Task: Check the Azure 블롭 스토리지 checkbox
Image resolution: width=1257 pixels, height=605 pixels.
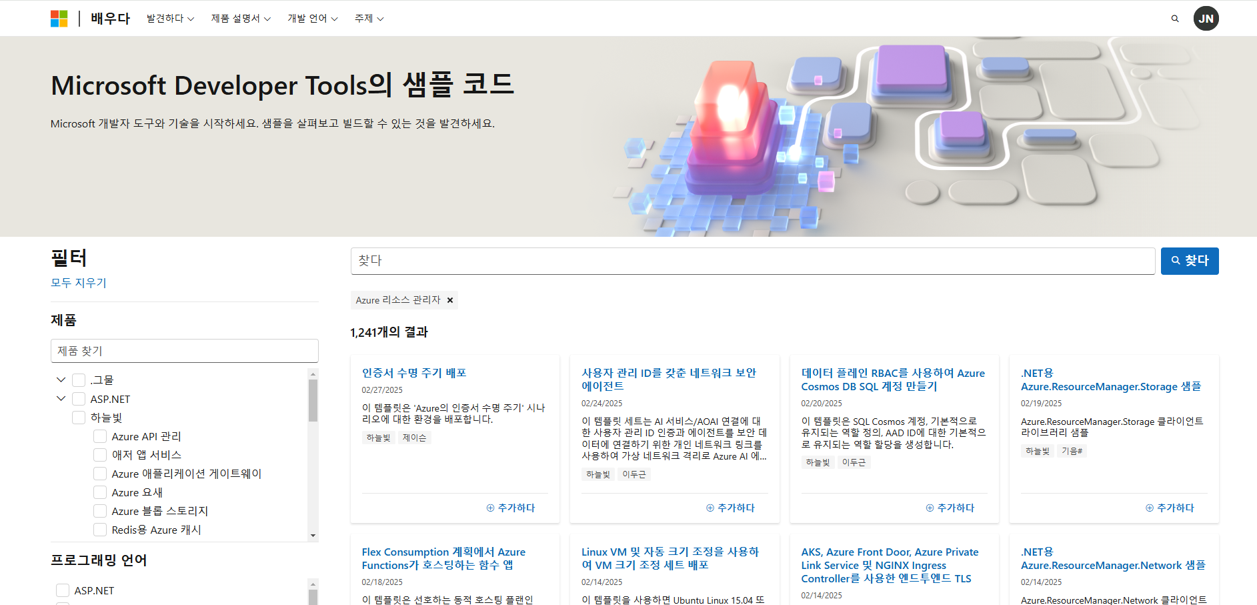Action: tap(100, 511)
